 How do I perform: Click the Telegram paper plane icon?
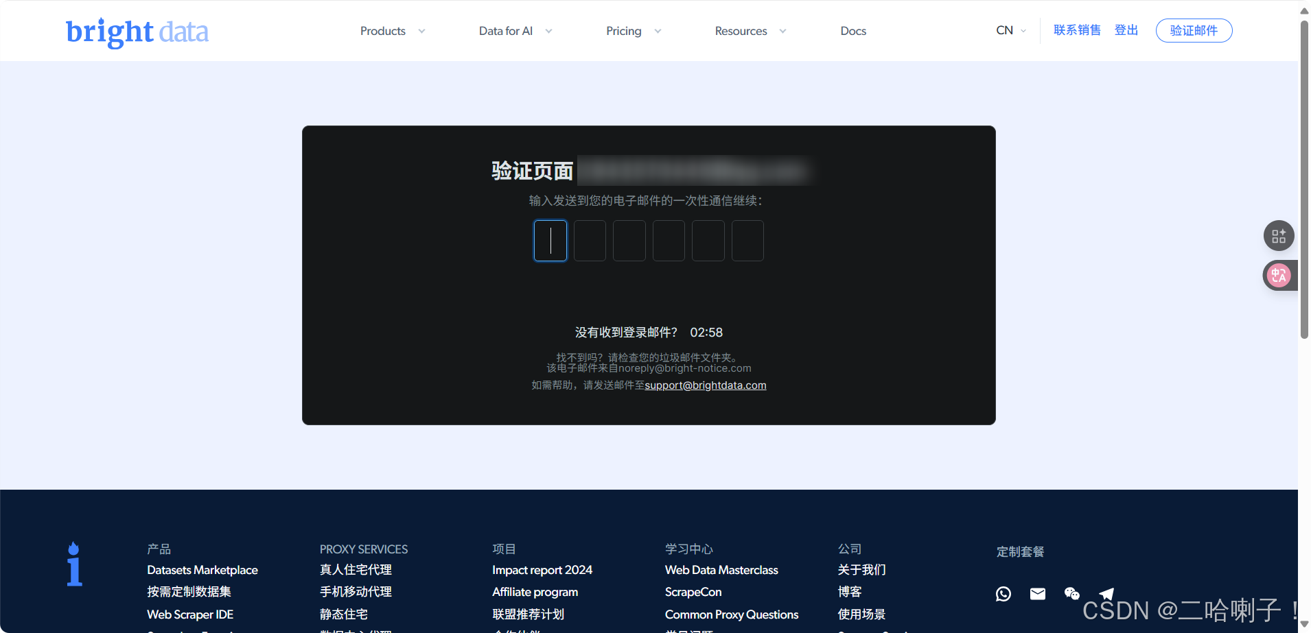tap(1106, 594)
